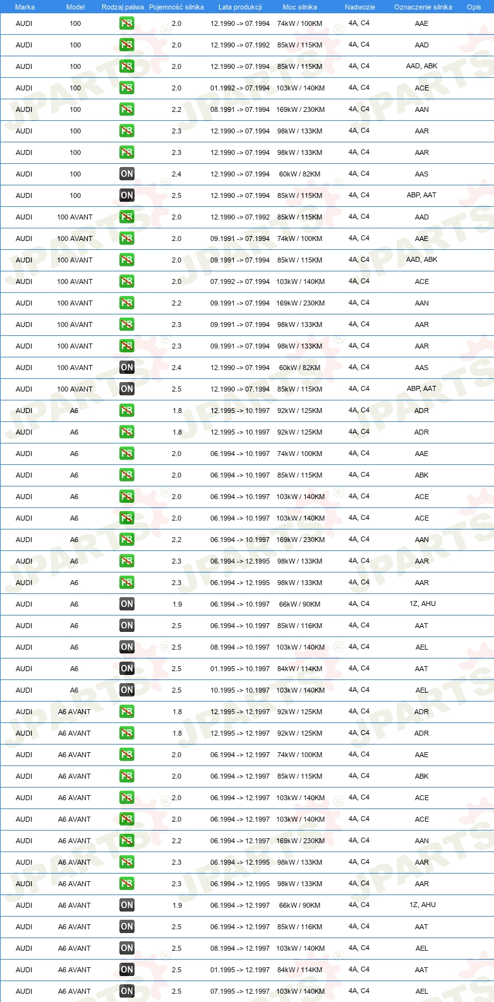The image size is (494, 1002).
Task: Click PB fuel icon in Audi 100 AAN row
Action: 127,109
